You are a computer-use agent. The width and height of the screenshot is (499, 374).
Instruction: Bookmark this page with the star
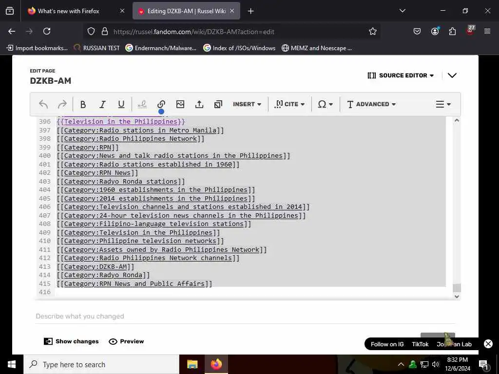(x=373, y=31)
